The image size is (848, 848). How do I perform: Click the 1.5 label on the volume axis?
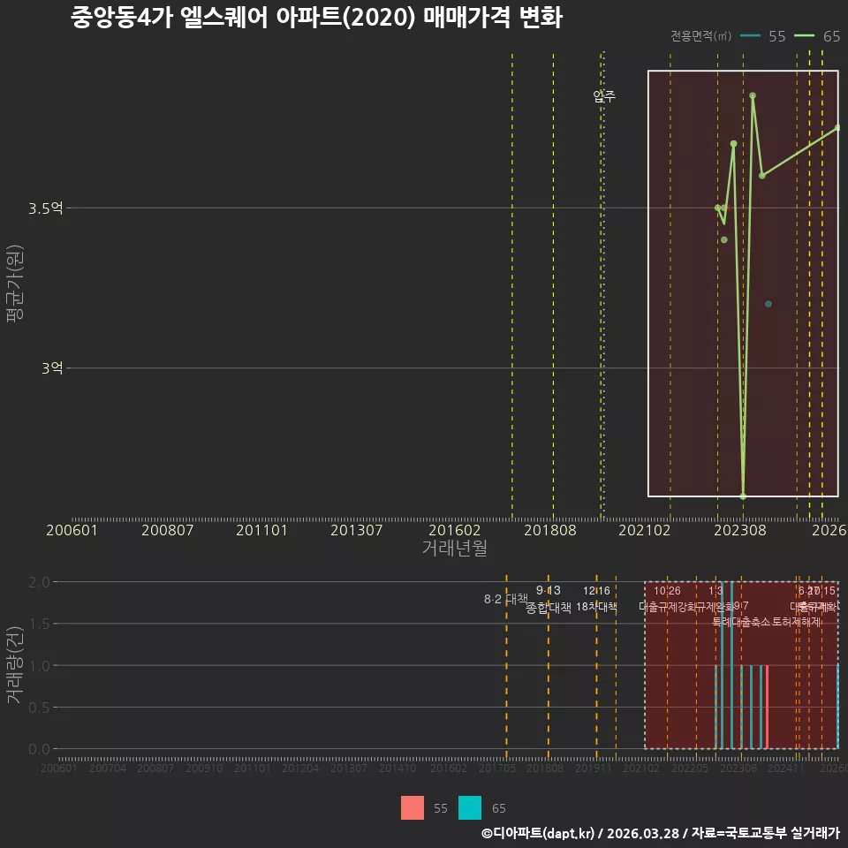[x=39, y=625]
